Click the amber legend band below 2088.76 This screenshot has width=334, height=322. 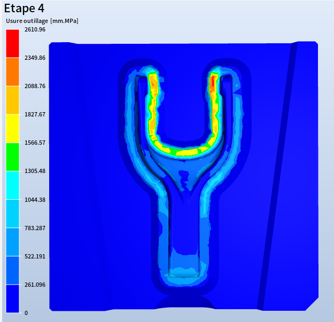[13, 100]
